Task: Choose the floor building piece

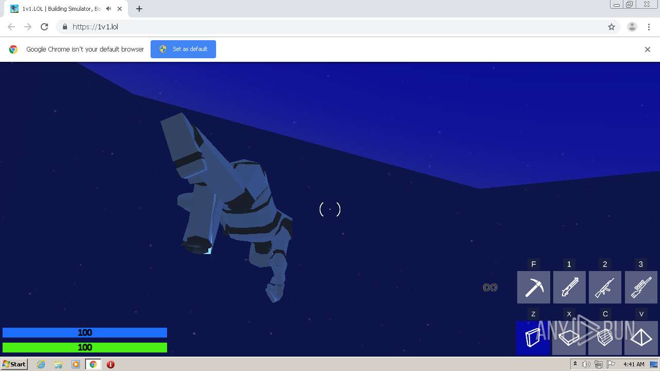Action: tap(569, 338)
